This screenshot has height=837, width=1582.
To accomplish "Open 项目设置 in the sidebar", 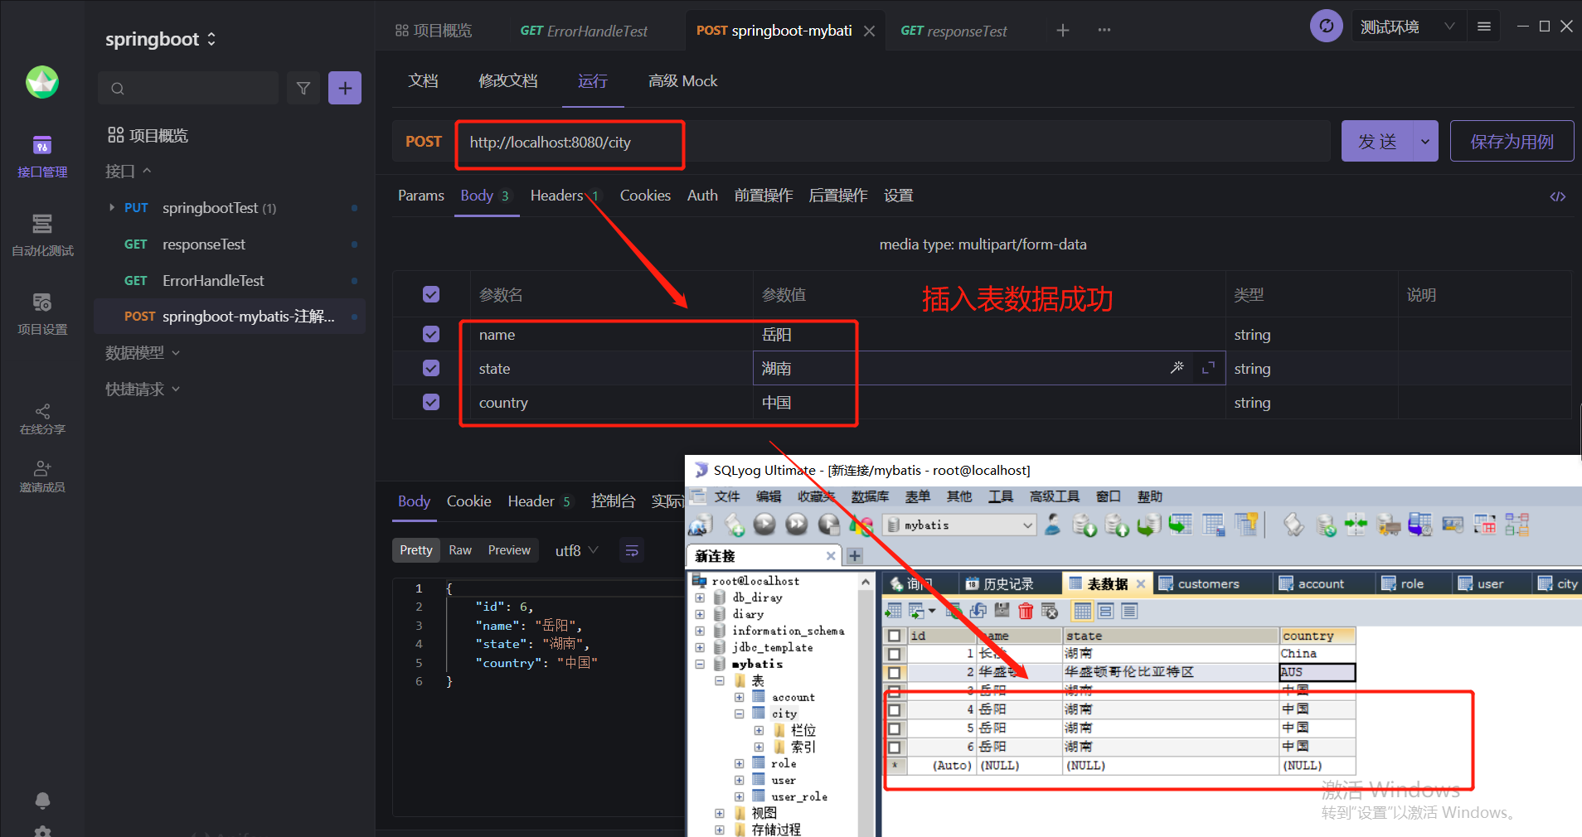I will [x=42, y=314].
